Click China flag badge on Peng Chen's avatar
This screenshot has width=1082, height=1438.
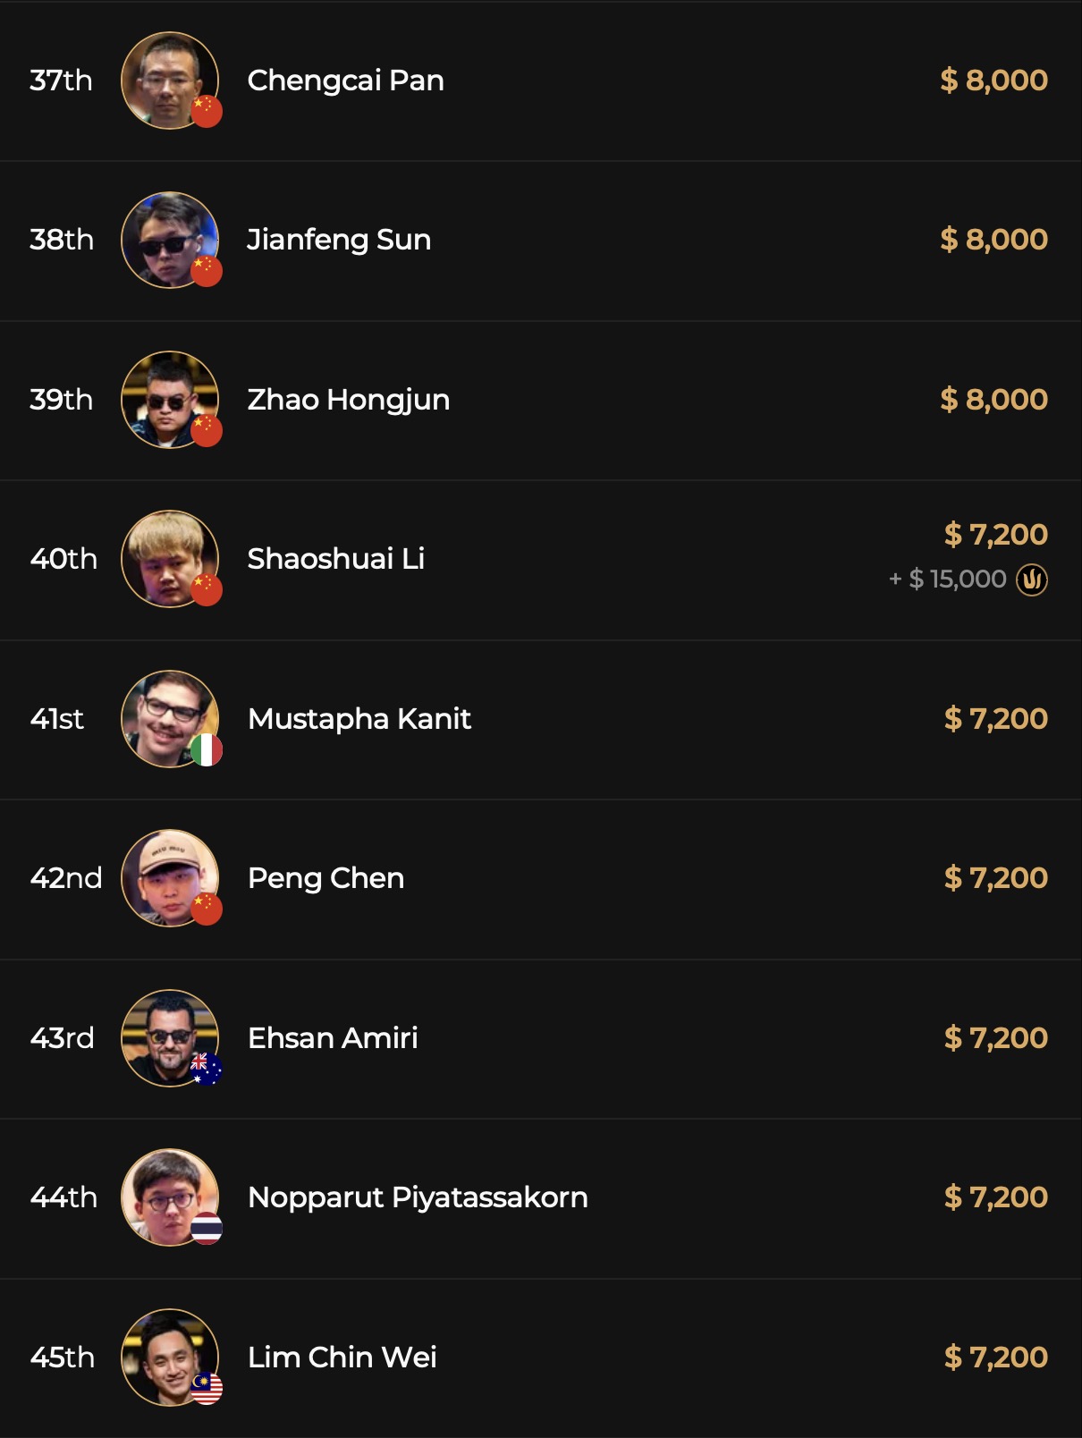pos(207,909)
